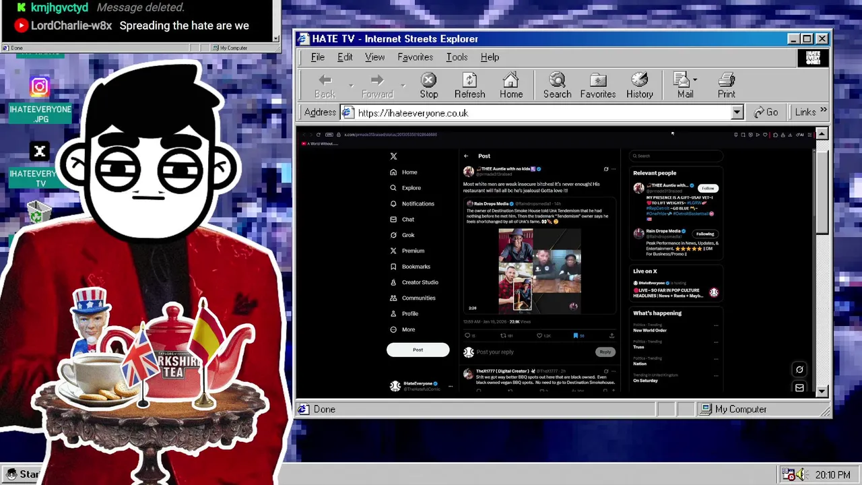
Task: Open Chat in X sidebar
Action: 401,219
